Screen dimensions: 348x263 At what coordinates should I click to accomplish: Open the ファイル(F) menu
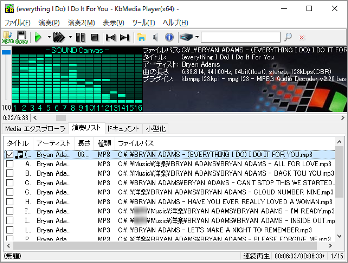pyautogui.click(x=17, y=23)
